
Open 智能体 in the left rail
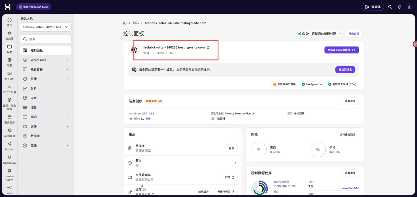point(9,36)
